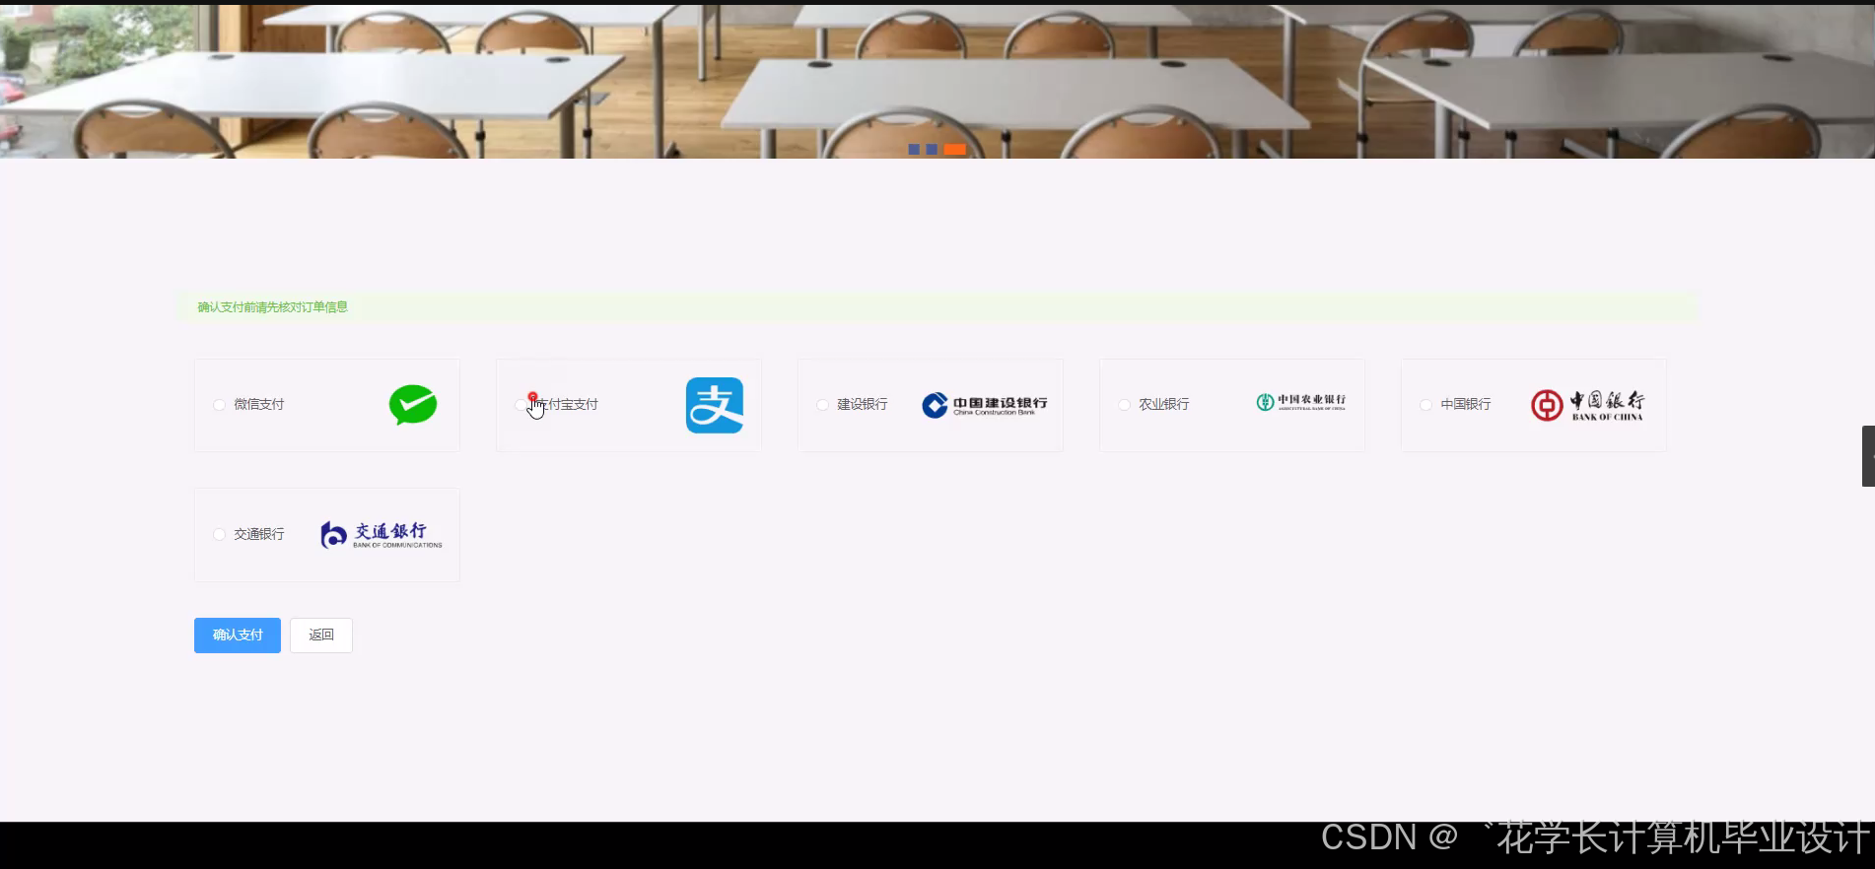Click the classroom banner image

point(937,81)
